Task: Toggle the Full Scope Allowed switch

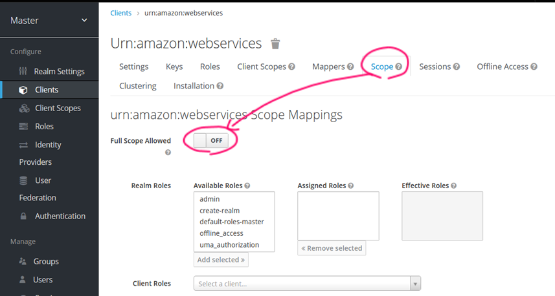Action: pyautogui.click(x=211, y=141)
